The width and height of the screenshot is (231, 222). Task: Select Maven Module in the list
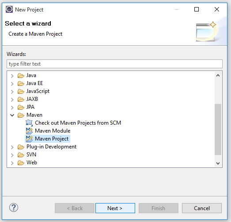[x=53, y=131]
